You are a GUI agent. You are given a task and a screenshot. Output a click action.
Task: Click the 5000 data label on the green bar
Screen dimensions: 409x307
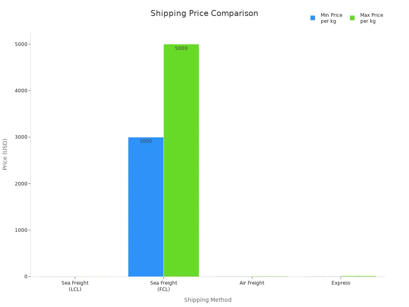pyautogui.click(x=181, y=48)
